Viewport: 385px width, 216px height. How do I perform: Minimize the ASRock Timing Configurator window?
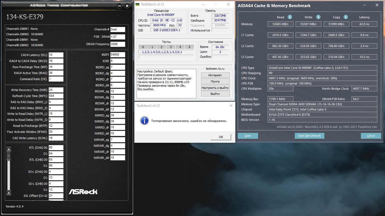[119, 6]
